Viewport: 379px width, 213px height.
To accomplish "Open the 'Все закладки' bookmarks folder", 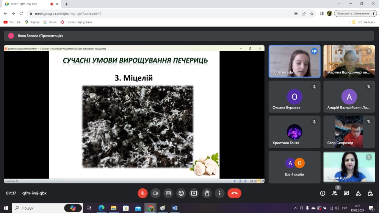I will click(364, 22).
